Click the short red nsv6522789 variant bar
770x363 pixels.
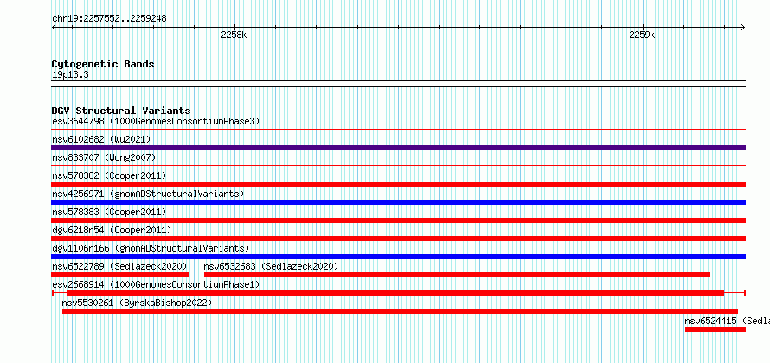click(x=120, y=275)
